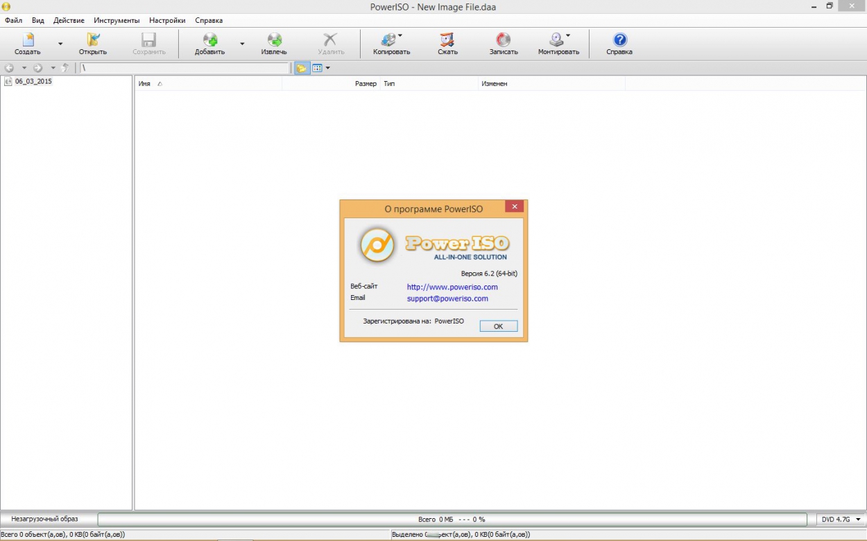
Task: Sort by the Размер column header
Action: point(331,84)
